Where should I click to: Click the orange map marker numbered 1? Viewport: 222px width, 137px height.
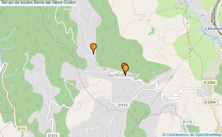point(93,48)
